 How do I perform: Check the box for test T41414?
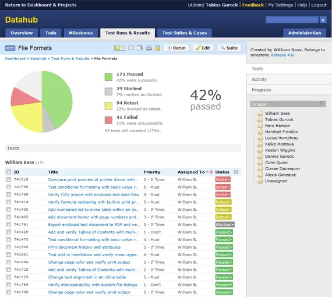(x=9, y=201)
